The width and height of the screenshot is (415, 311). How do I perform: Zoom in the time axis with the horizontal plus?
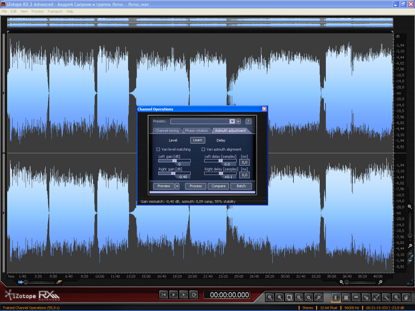(x=380, y=282)
